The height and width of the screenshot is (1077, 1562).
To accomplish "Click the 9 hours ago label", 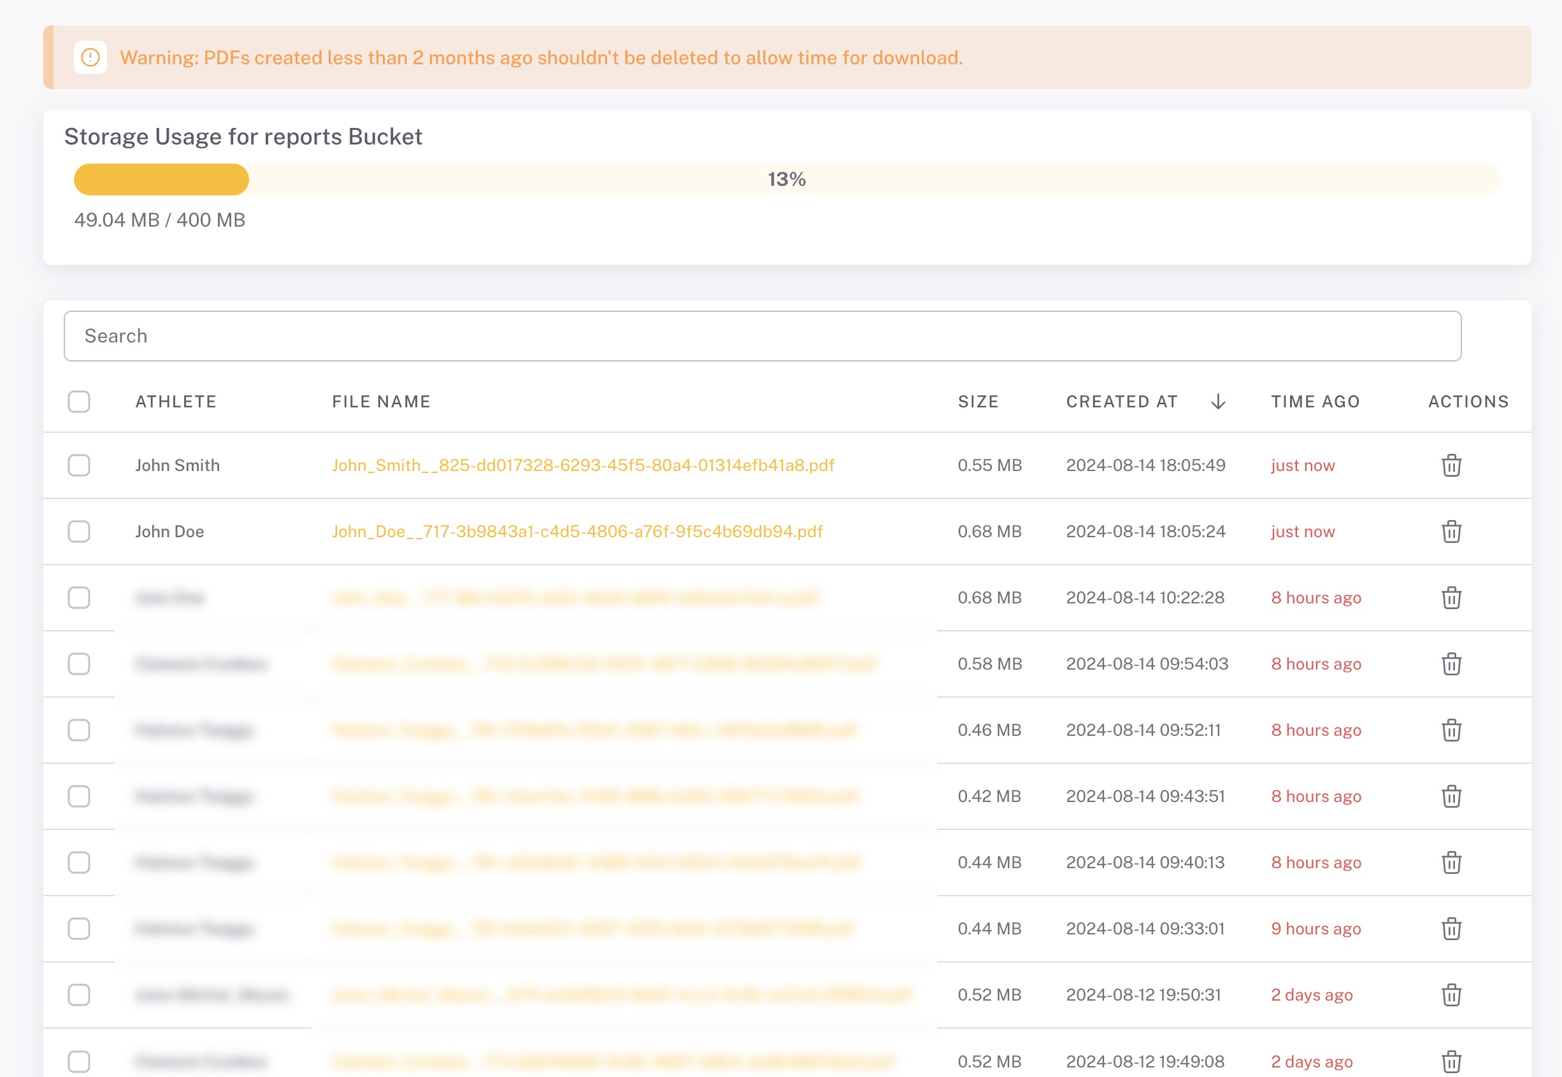I will [x=1315, y=929].
